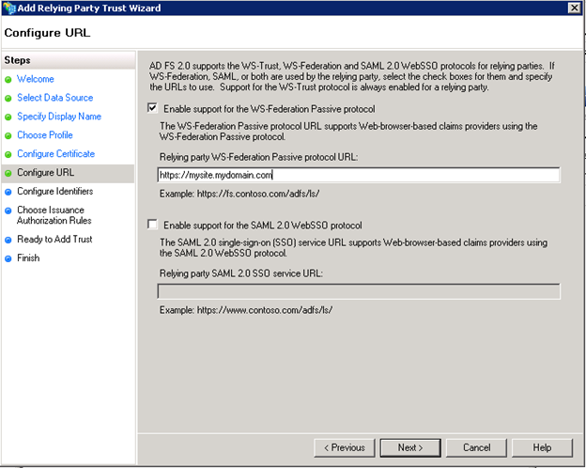Go to the Welcome step
Image resolution: width=586 pixels, height=468 pixels.
pos(35,80)
